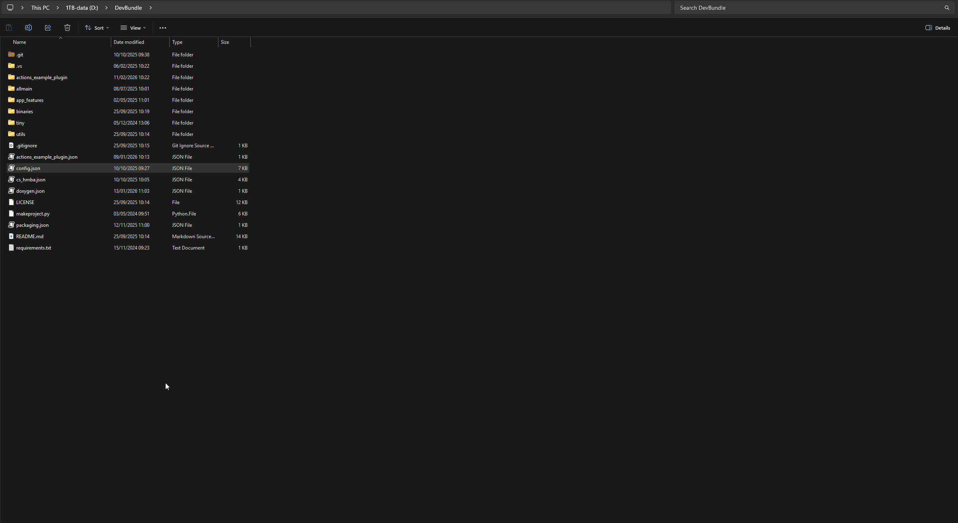This screenshot has height=523, width=958.
Task: Open the Sort dropdown
Action: [x=97, y=28]
